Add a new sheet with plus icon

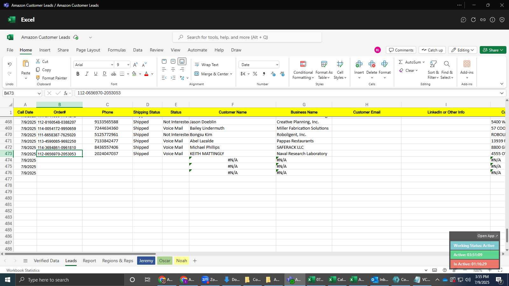click(195, 261)
